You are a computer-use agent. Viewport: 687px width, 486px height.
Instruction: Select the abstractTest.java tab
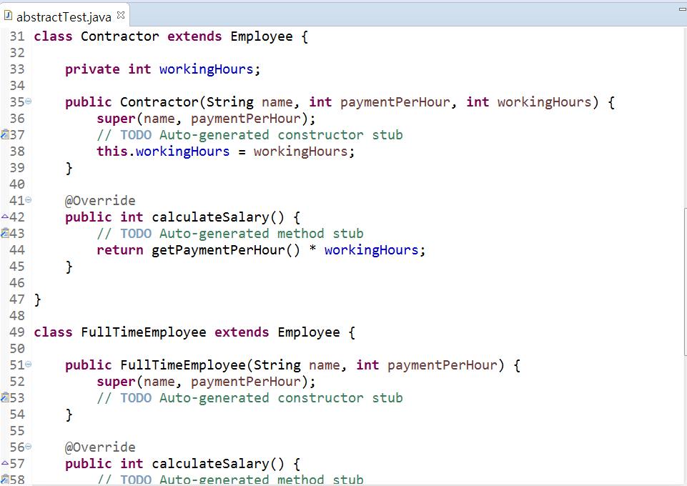point(64,16)
